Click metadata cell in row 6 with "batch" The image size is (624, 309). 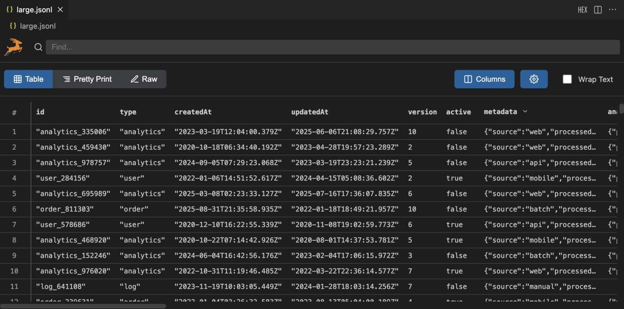[540, 209]
